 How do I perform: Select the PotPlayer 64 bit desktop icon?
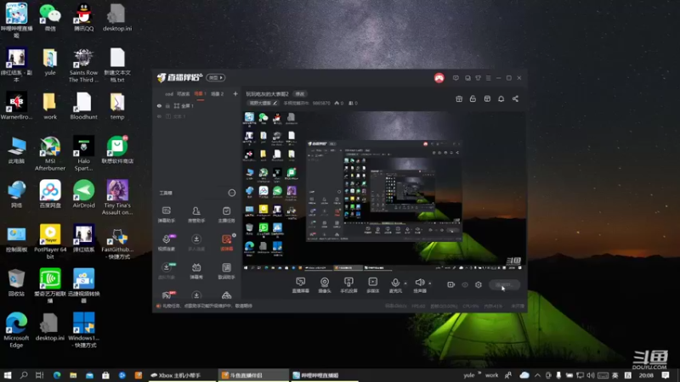coord(50,242)
